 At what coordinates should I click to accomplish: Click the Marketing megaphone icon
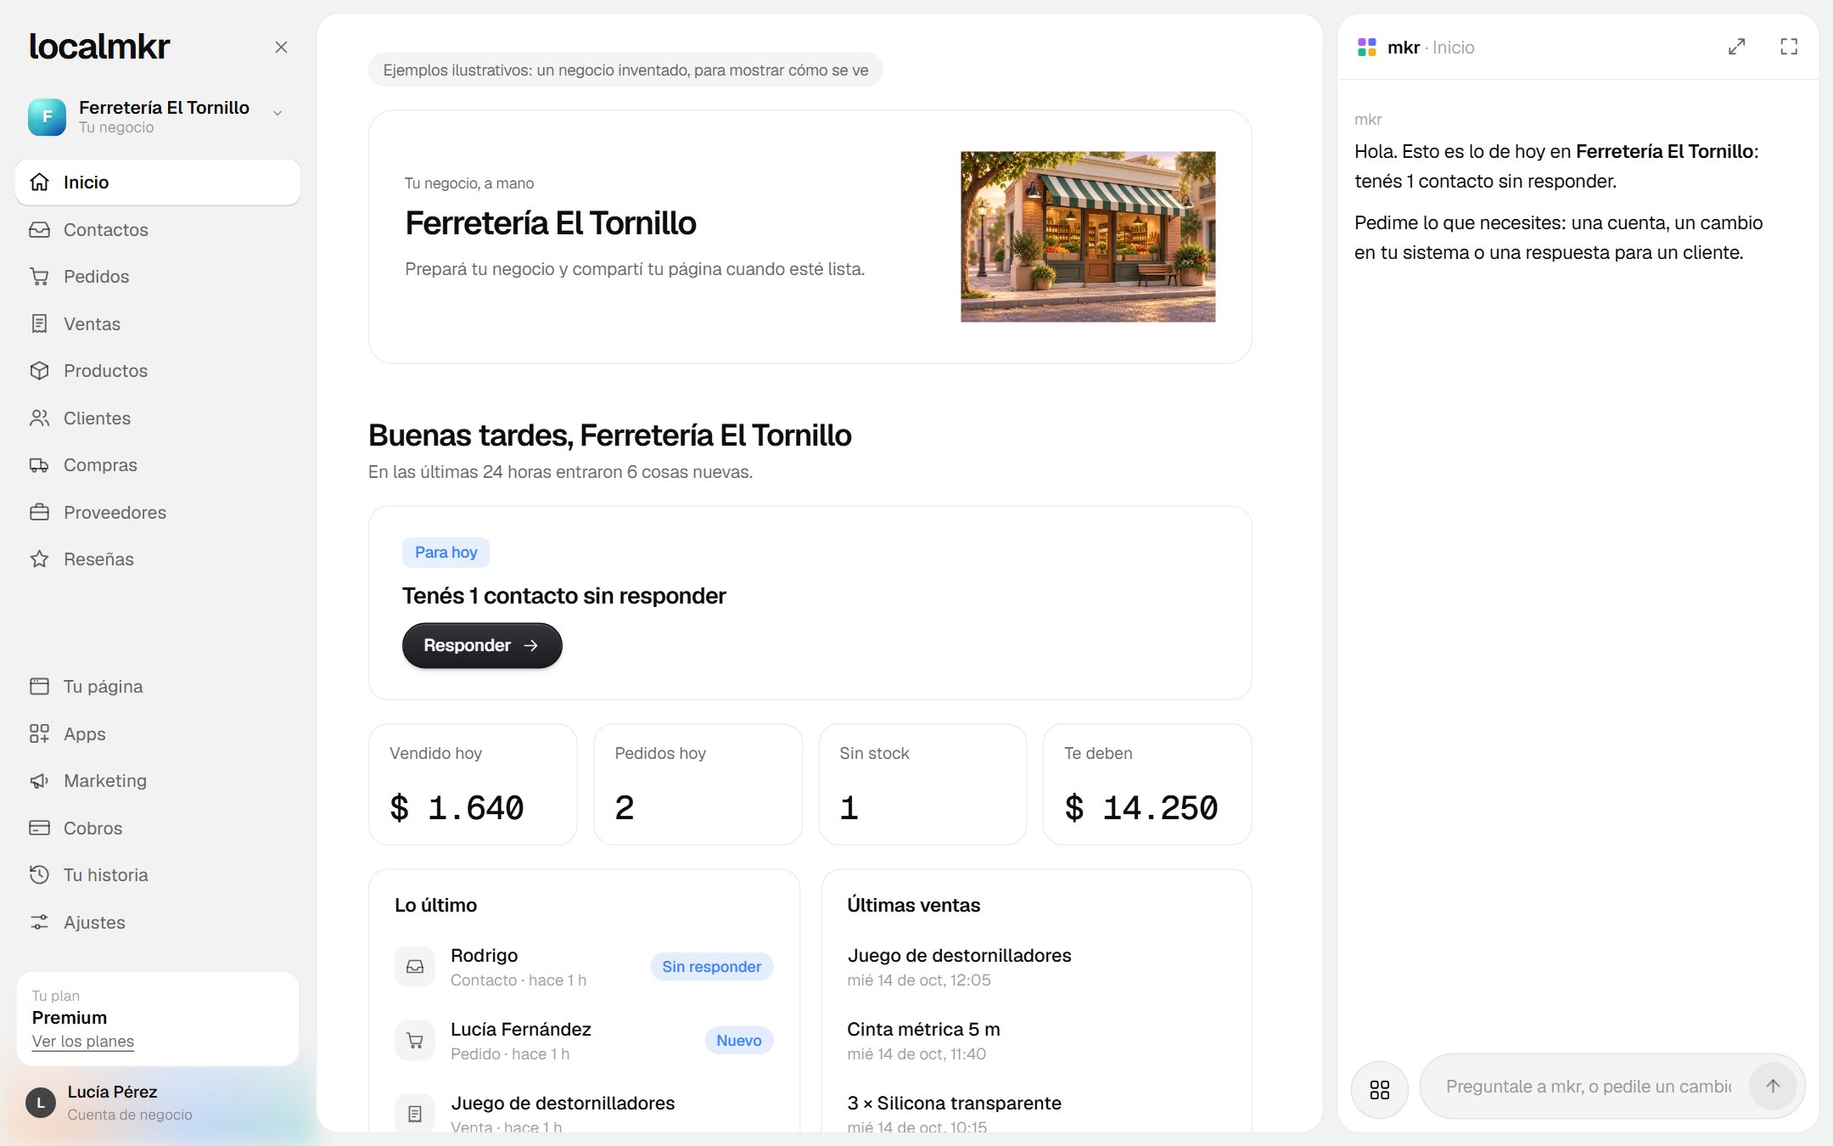point(39,780)
